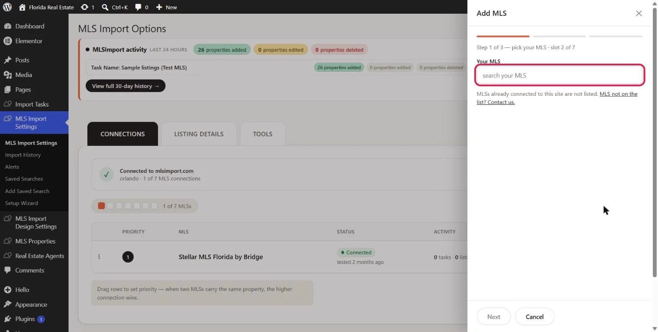Close the Add MLS panel
This screenshot has height=332, width=658.
tap(639, 13)
